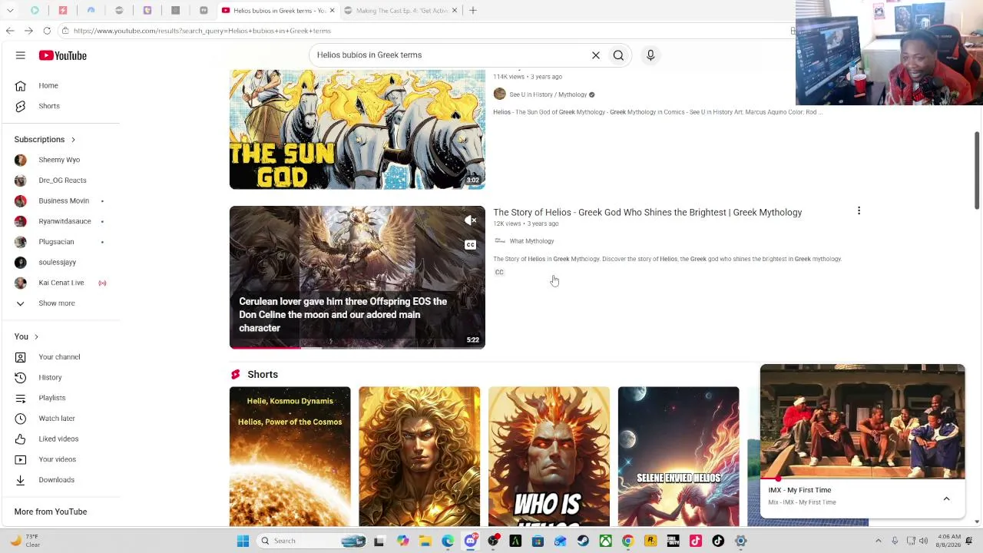Open the browser tab list dropdown
983x553 pixels.
point(10,11)
